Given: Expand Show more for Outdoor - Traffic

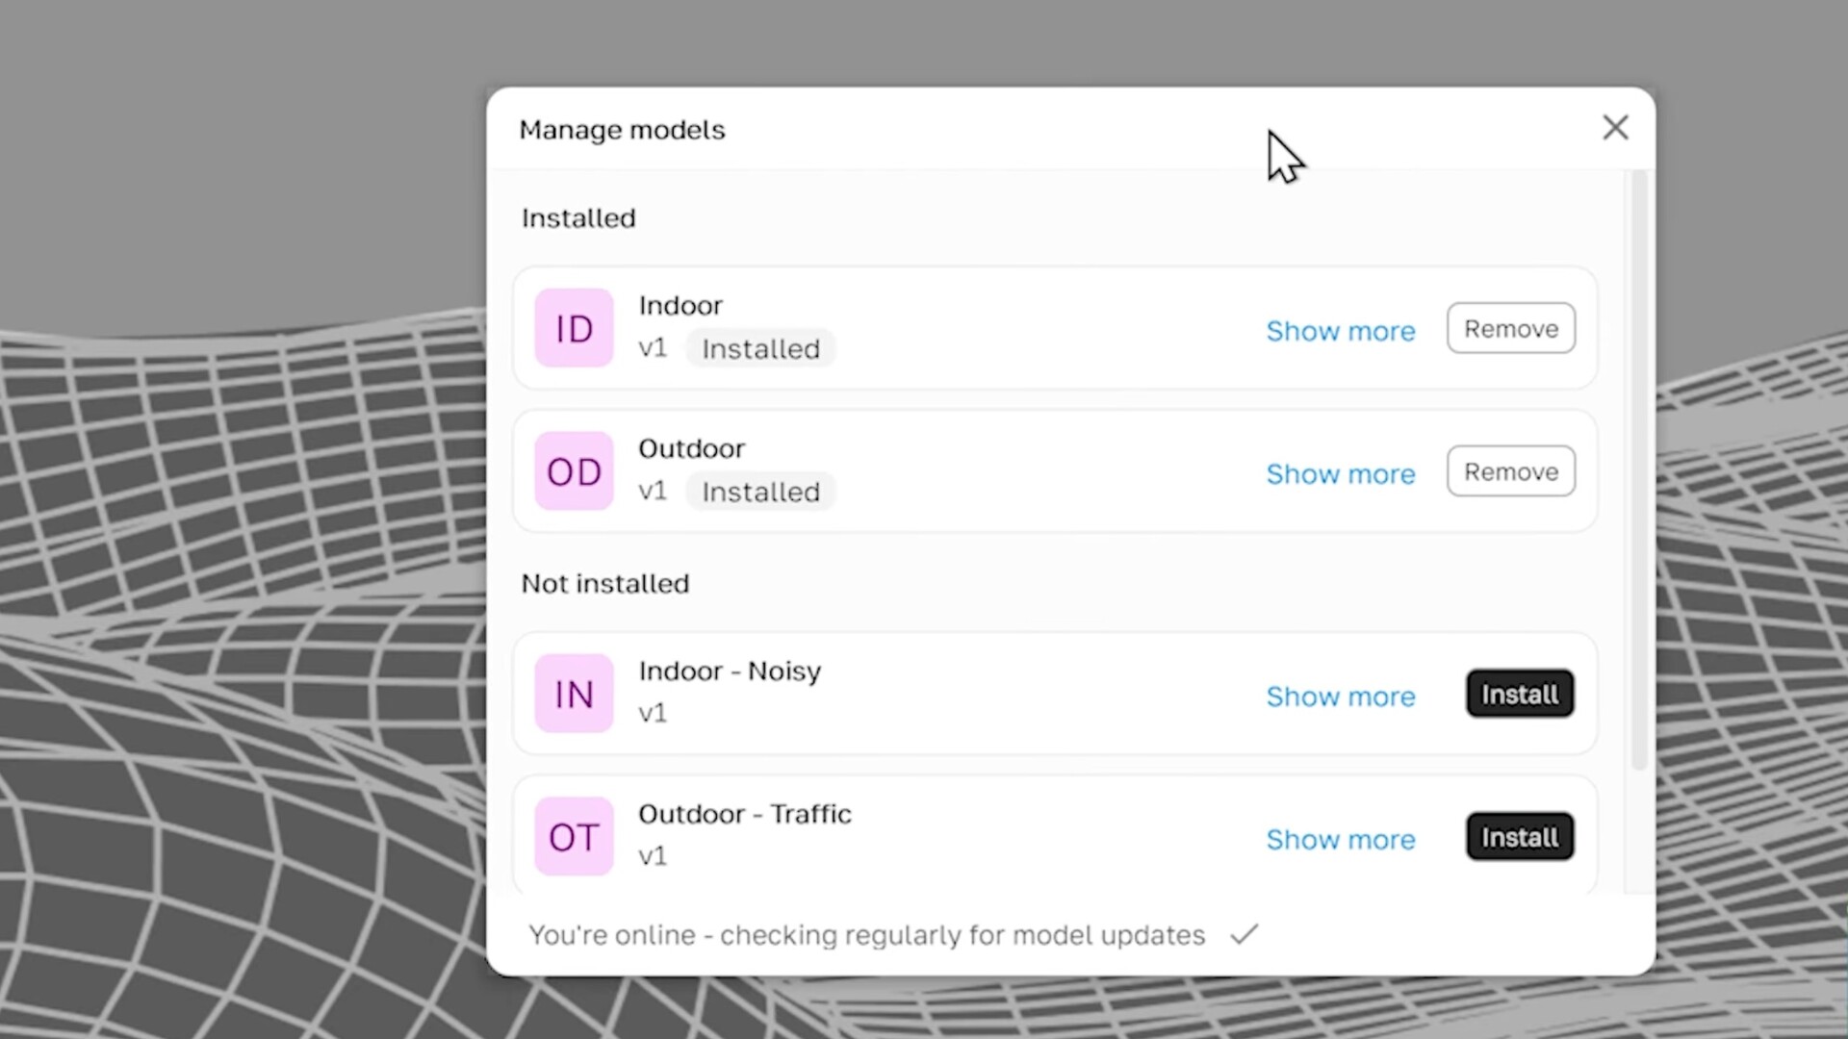Looking at the screenshot, I should click(1340, 840).
